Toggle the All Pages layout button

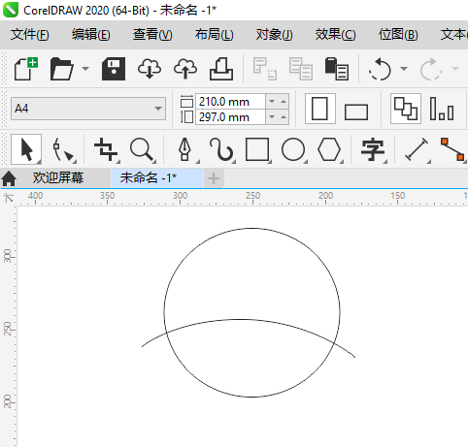pyautogui.click(x=406, y=109)
